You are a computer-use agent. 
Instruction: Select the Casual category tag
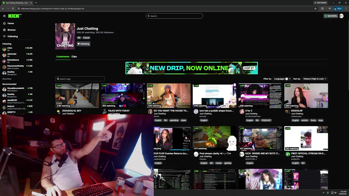pos(86,38)
